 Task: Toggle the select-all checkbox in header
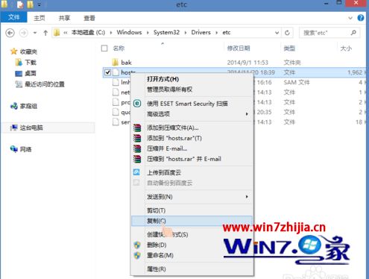(x=104, y=48)
